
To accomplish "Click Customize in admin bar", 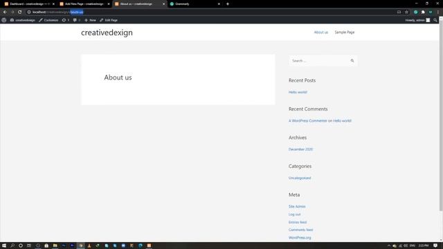I will [48, 20].
